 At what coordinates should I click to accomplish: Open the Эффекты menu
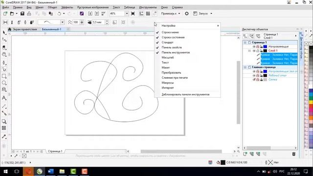[x=67, y=7]
